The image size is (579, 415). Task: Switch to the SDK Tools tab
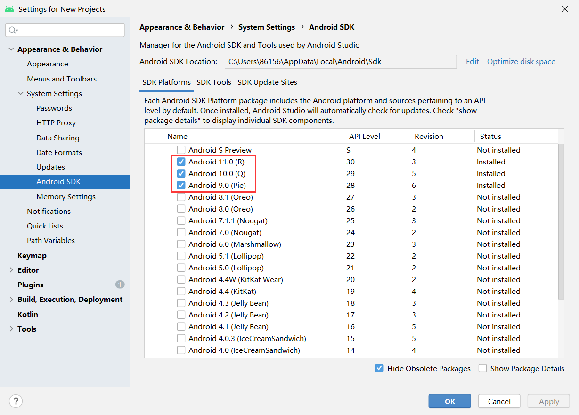[x=214, y=82]
